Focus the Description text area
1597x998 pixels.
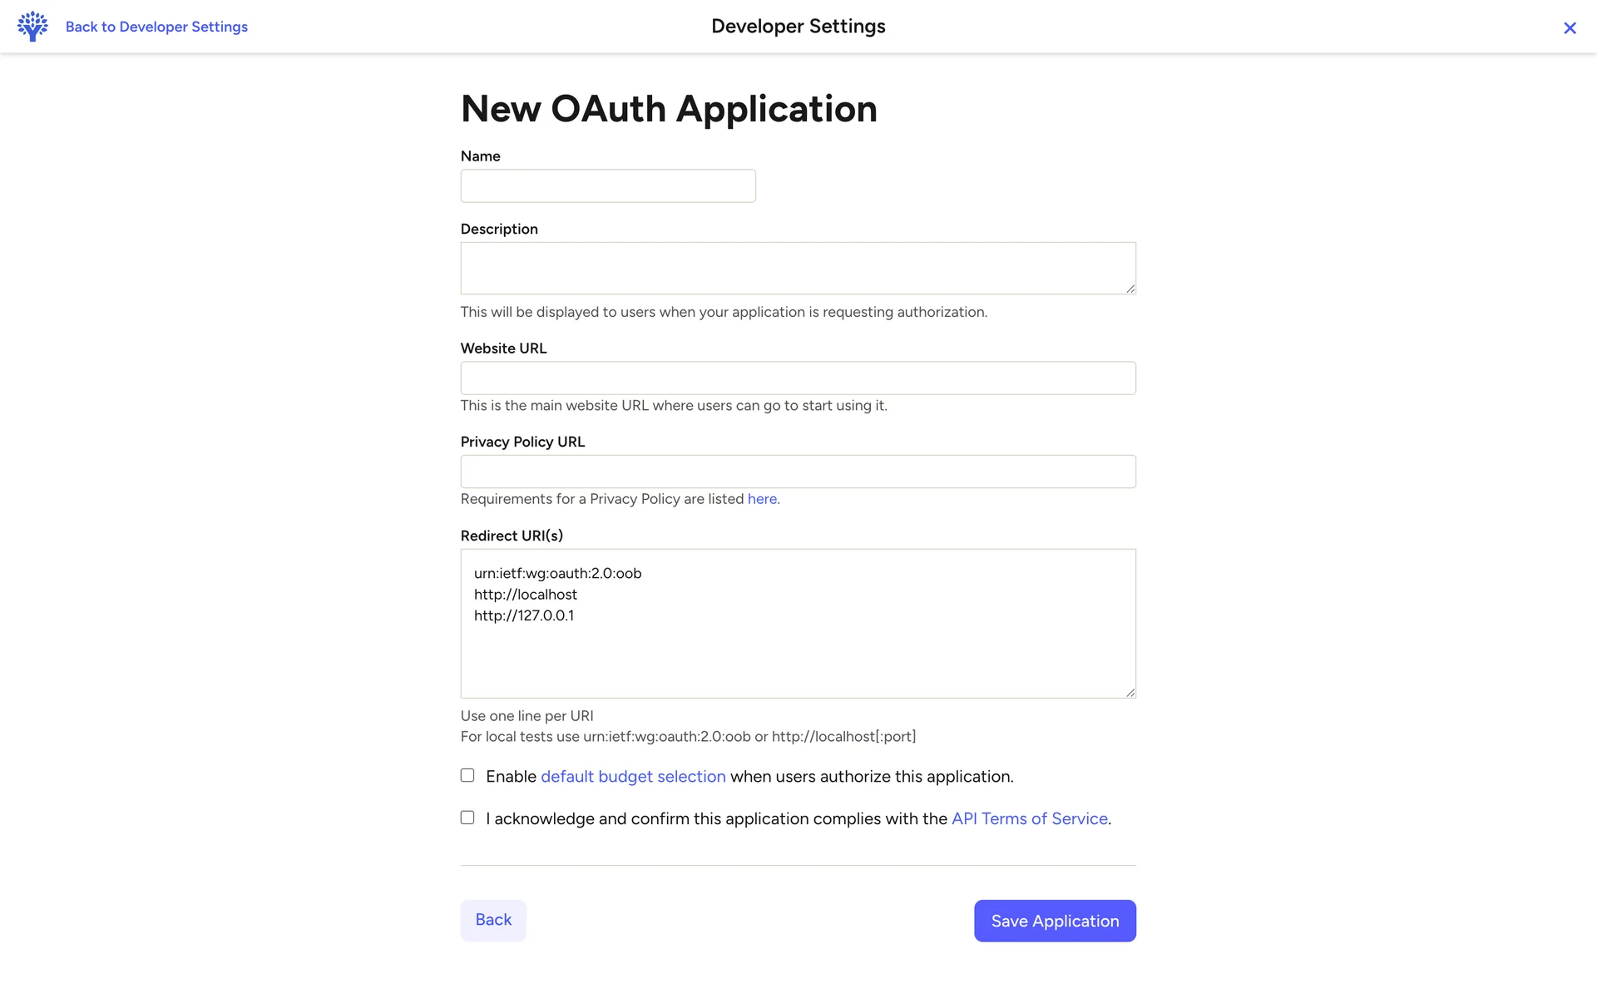click(798, 268)
